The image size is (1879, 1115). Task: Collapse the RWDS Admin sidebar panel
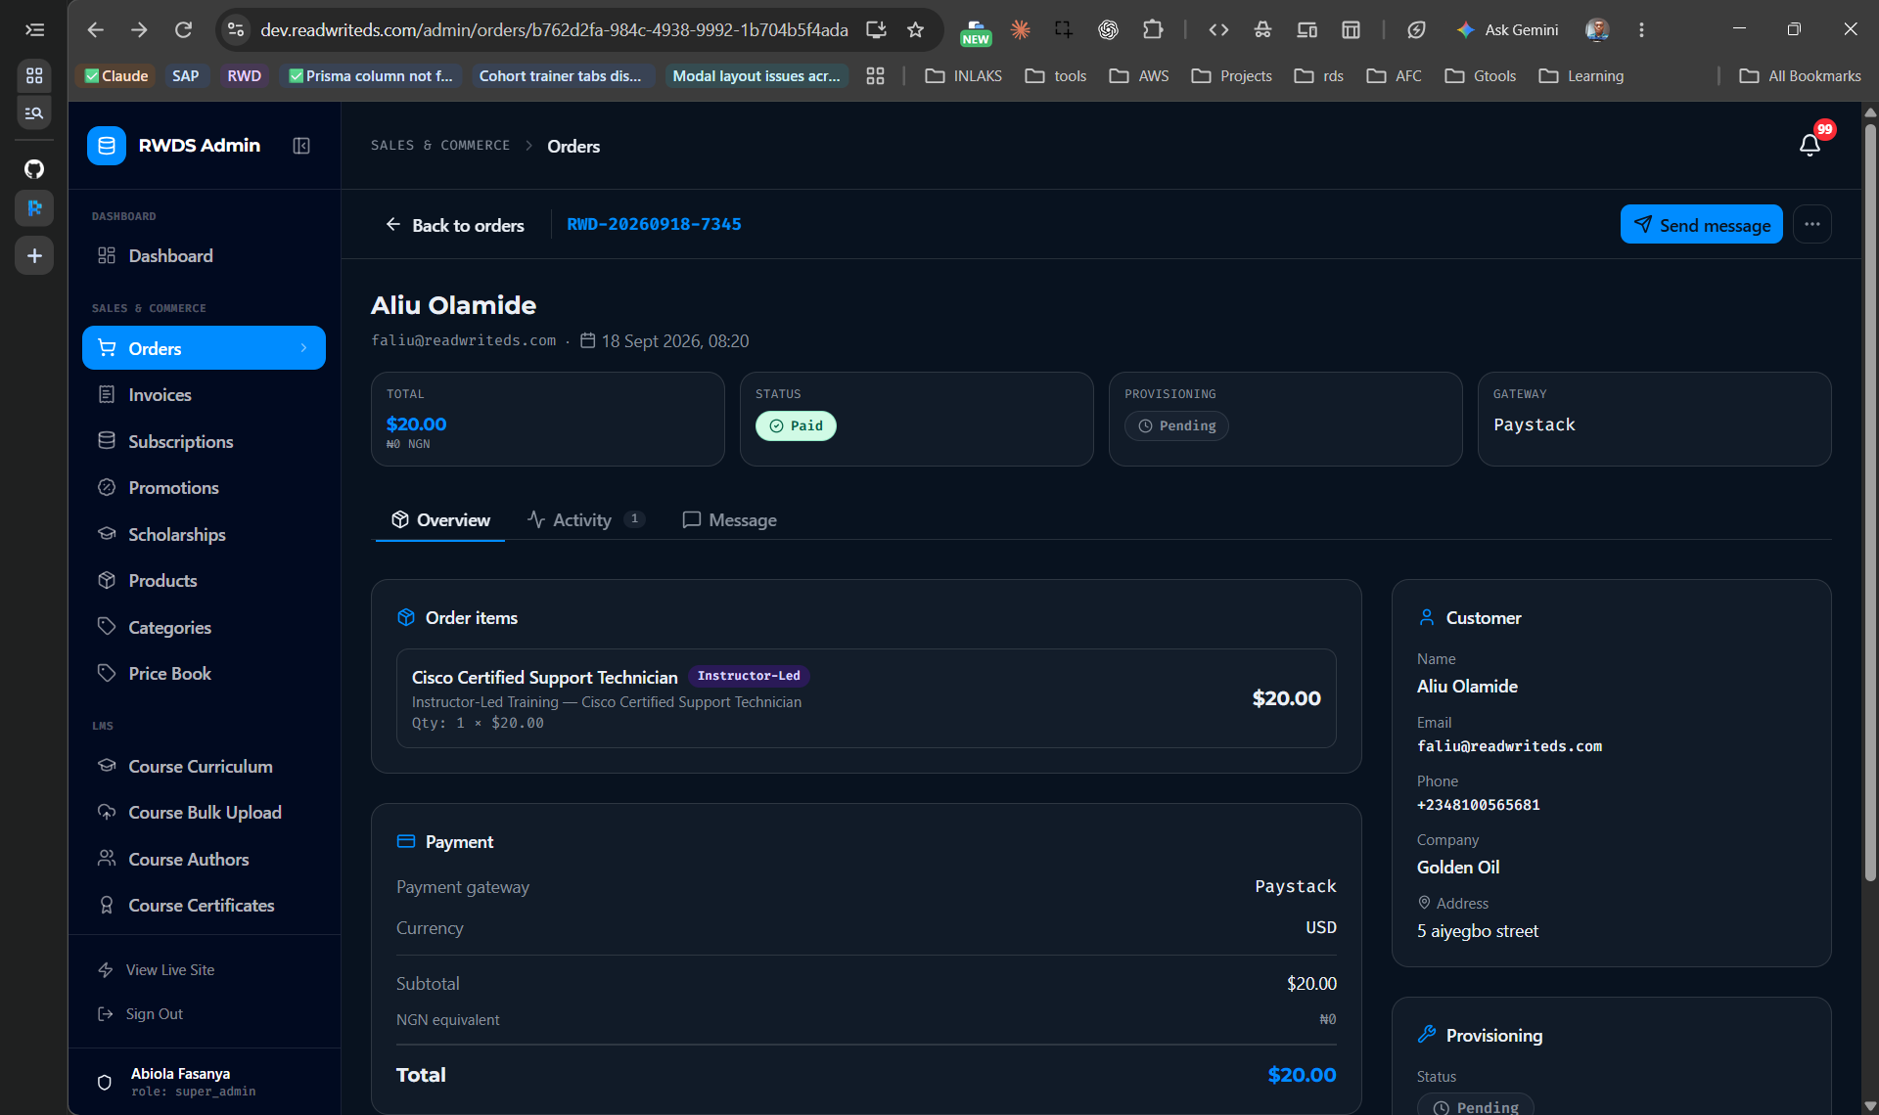pos(301,146)
